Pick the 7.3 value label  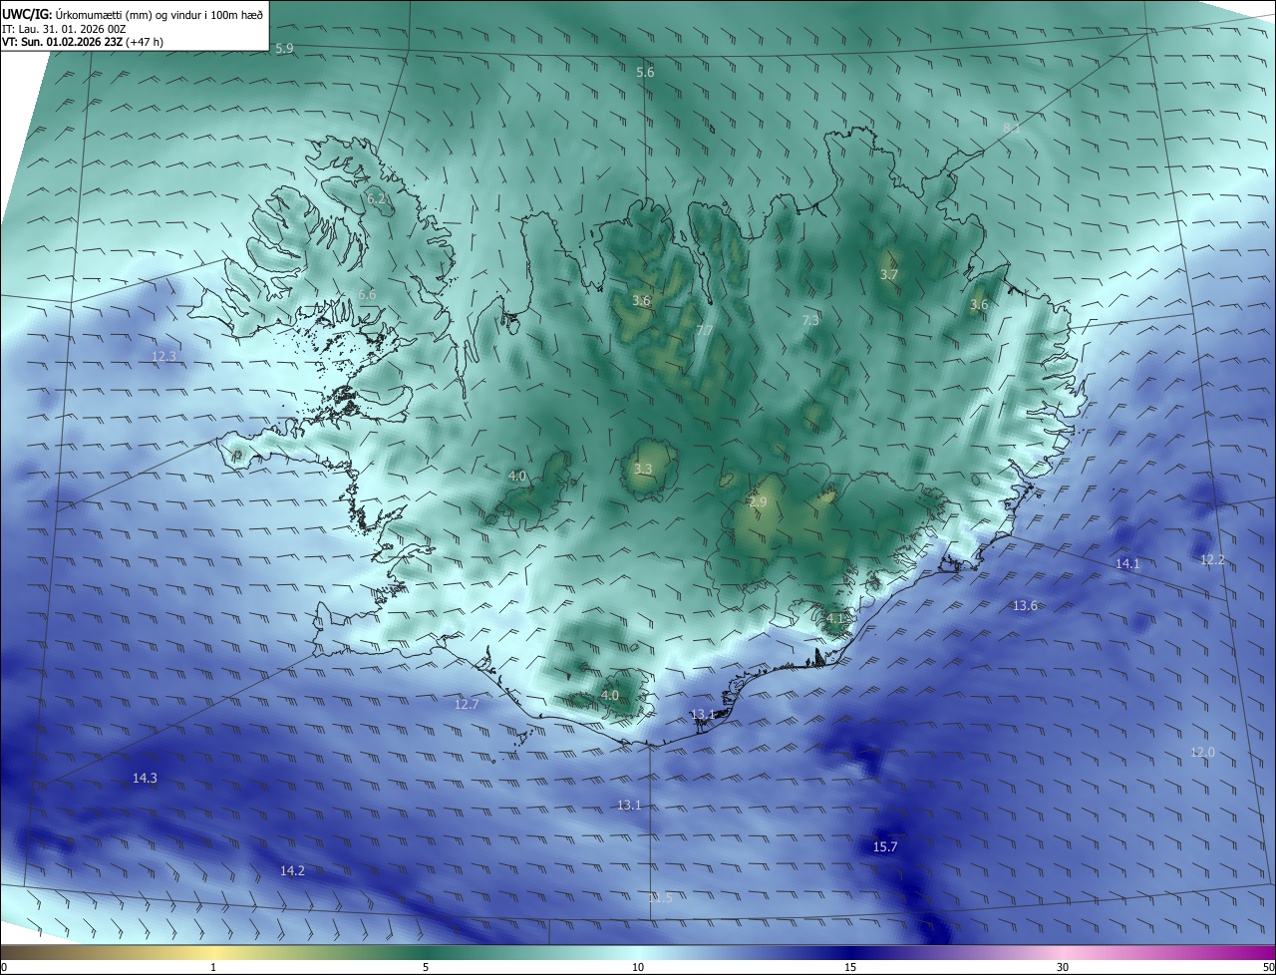(810, 320)
